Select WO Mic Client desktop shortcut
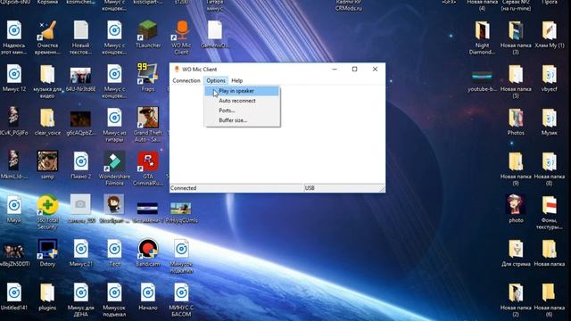 (181, 37)
